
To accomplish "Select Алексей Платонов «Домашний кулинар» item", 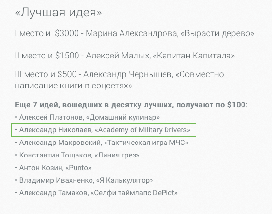I will (88, 117).
